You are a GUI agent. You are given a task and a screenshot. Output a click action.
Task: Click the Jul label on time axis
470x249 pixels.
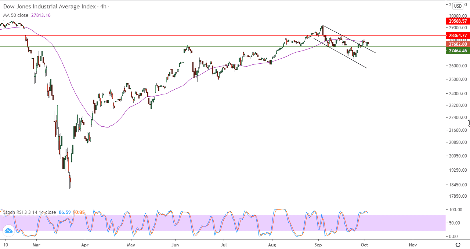[223, 244]
